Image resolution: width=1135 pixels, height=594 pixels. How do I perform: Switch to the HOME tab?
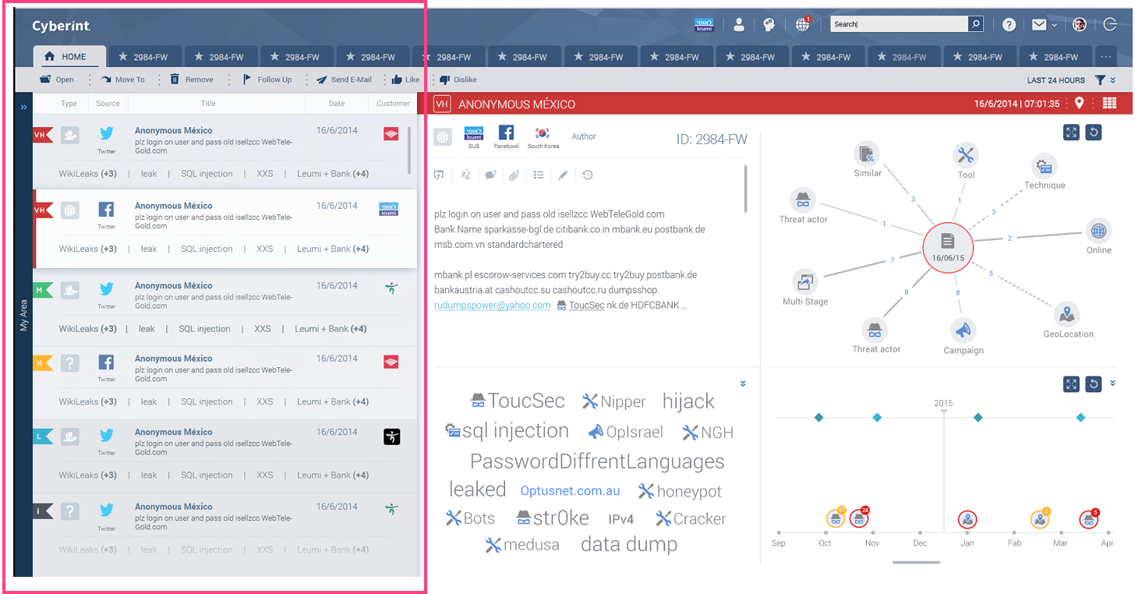(70, 57)
